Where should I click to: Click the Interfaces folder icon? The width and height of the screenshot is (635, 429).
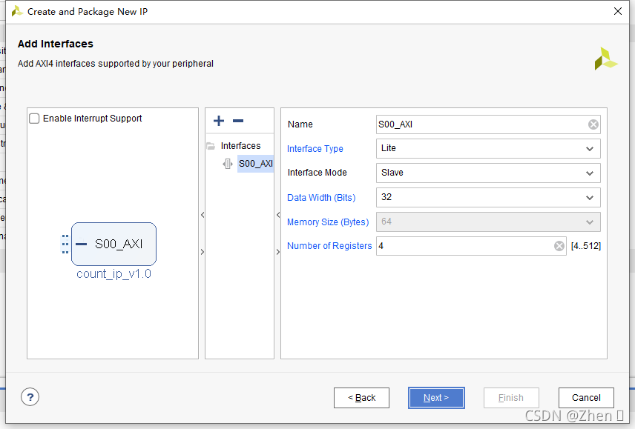(x=211, y=146)
